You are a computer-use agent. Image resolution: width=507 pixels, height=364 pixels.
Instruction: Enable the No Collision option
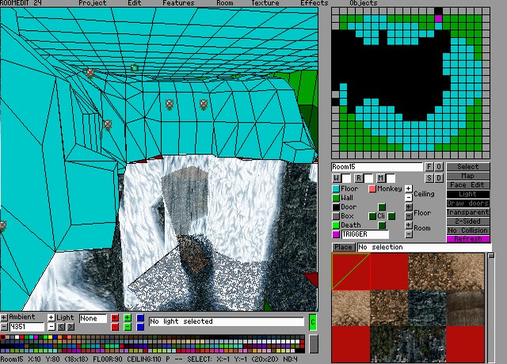coord(468,229)
